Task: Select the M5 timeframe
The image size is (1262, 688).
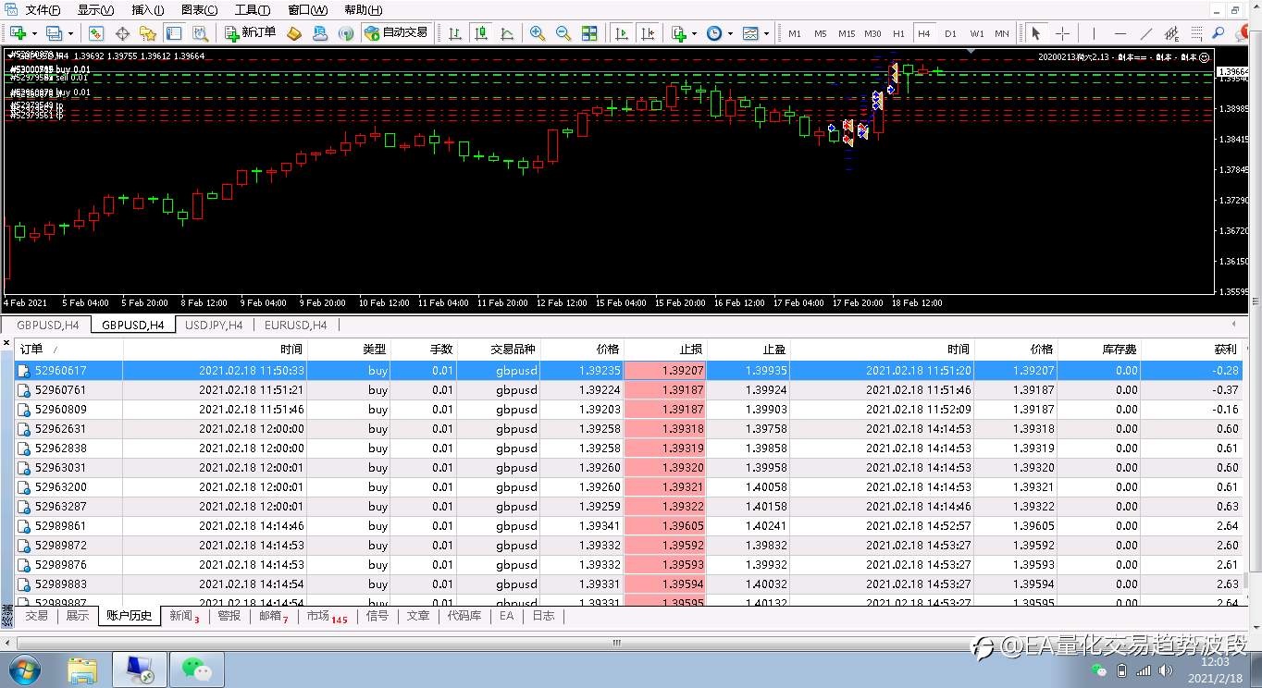Action: point(821,33)
